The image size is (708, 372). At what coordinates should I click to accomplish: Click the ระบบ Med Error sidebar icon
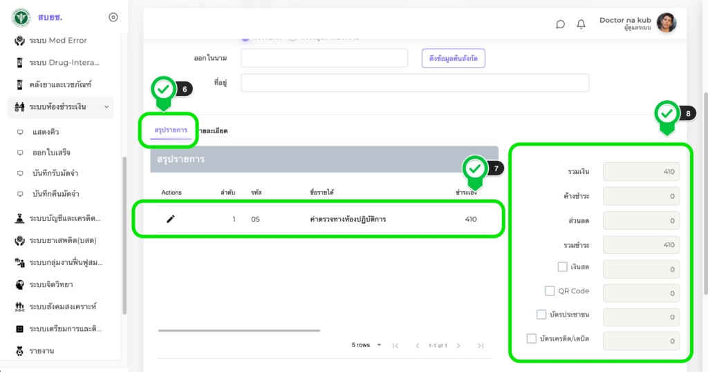pos(20,41)
